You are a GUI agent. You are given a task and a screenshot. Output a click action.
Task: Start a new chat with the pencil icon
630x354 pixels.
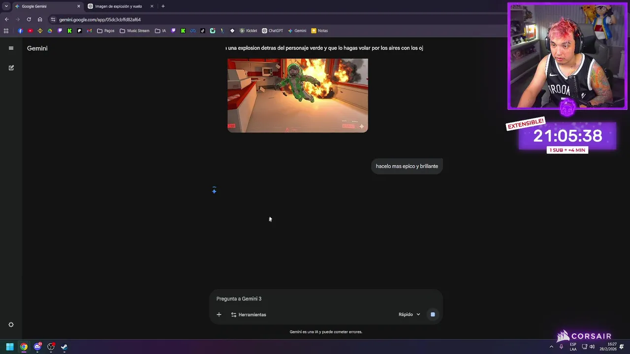(11, 68)
